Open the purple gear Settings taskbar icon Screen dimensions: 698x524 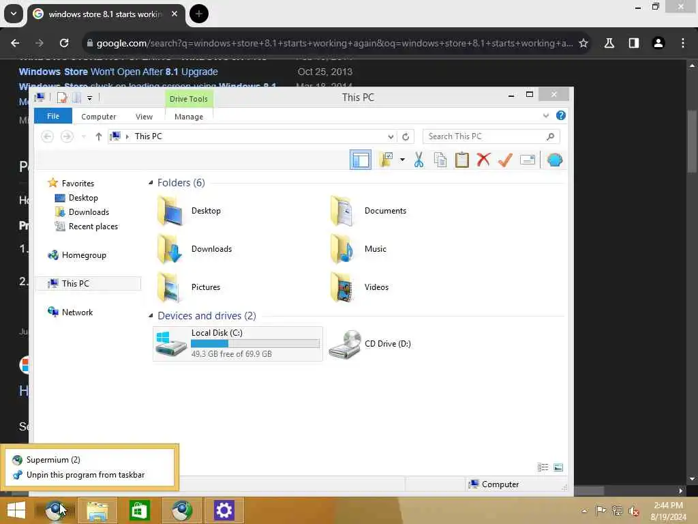[x=224, y=510]
